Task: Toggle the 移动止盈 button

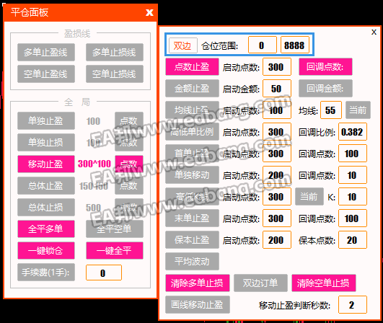Action: [x=46, y=164]
